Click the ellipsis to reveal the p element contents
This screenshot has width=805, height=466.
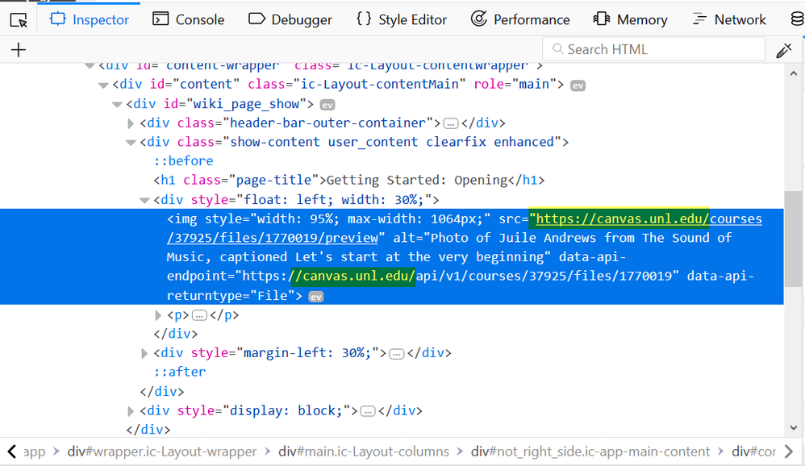click(198, 314)
